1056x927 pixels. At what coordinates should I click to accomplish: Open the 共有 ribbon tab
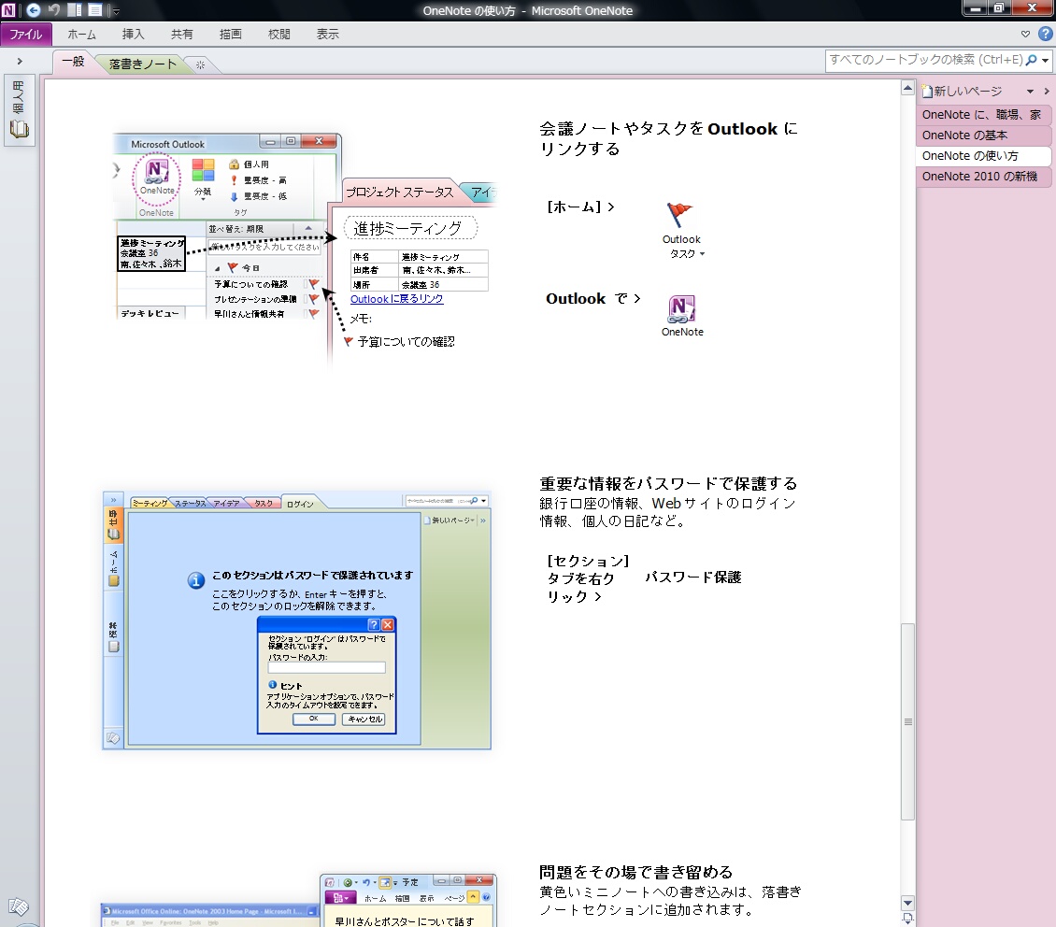[182, 35]
